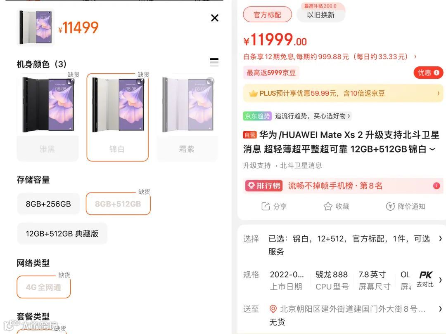Image resolution: width=446 pixels, height=334 pixels.
Task: Select the 官方标配 tab
Action: coord(267,14)
